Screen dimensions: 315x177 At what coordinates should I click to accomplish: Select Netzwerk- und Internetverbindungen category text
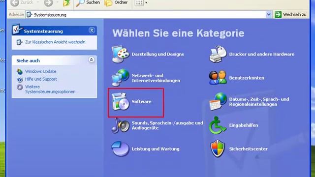click(x=156, y=78)
